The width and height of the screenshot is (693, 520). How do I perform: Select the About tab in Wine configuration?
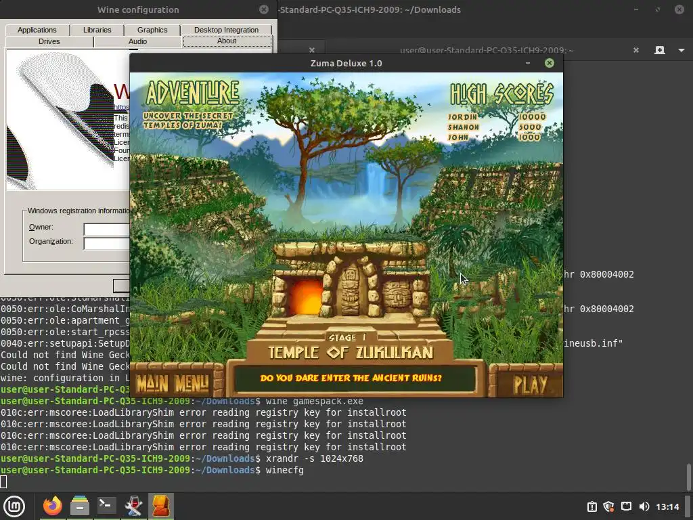click(x=227, y=41)
